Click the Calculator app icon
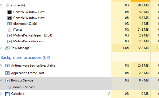 [x=7, y=94]
